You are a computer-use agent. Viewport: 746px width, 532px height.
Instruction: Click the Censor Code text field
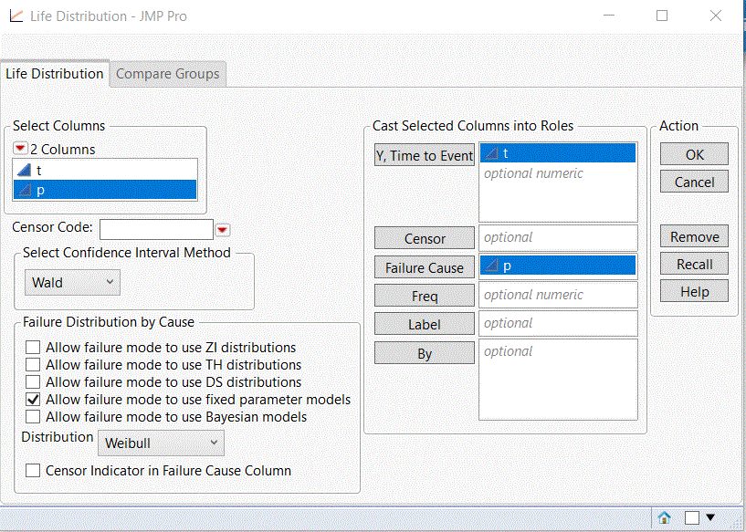coord(156,229)
